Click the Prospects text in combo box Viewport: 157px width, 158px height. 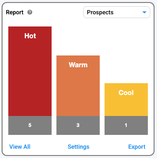[x=100, y=12]
